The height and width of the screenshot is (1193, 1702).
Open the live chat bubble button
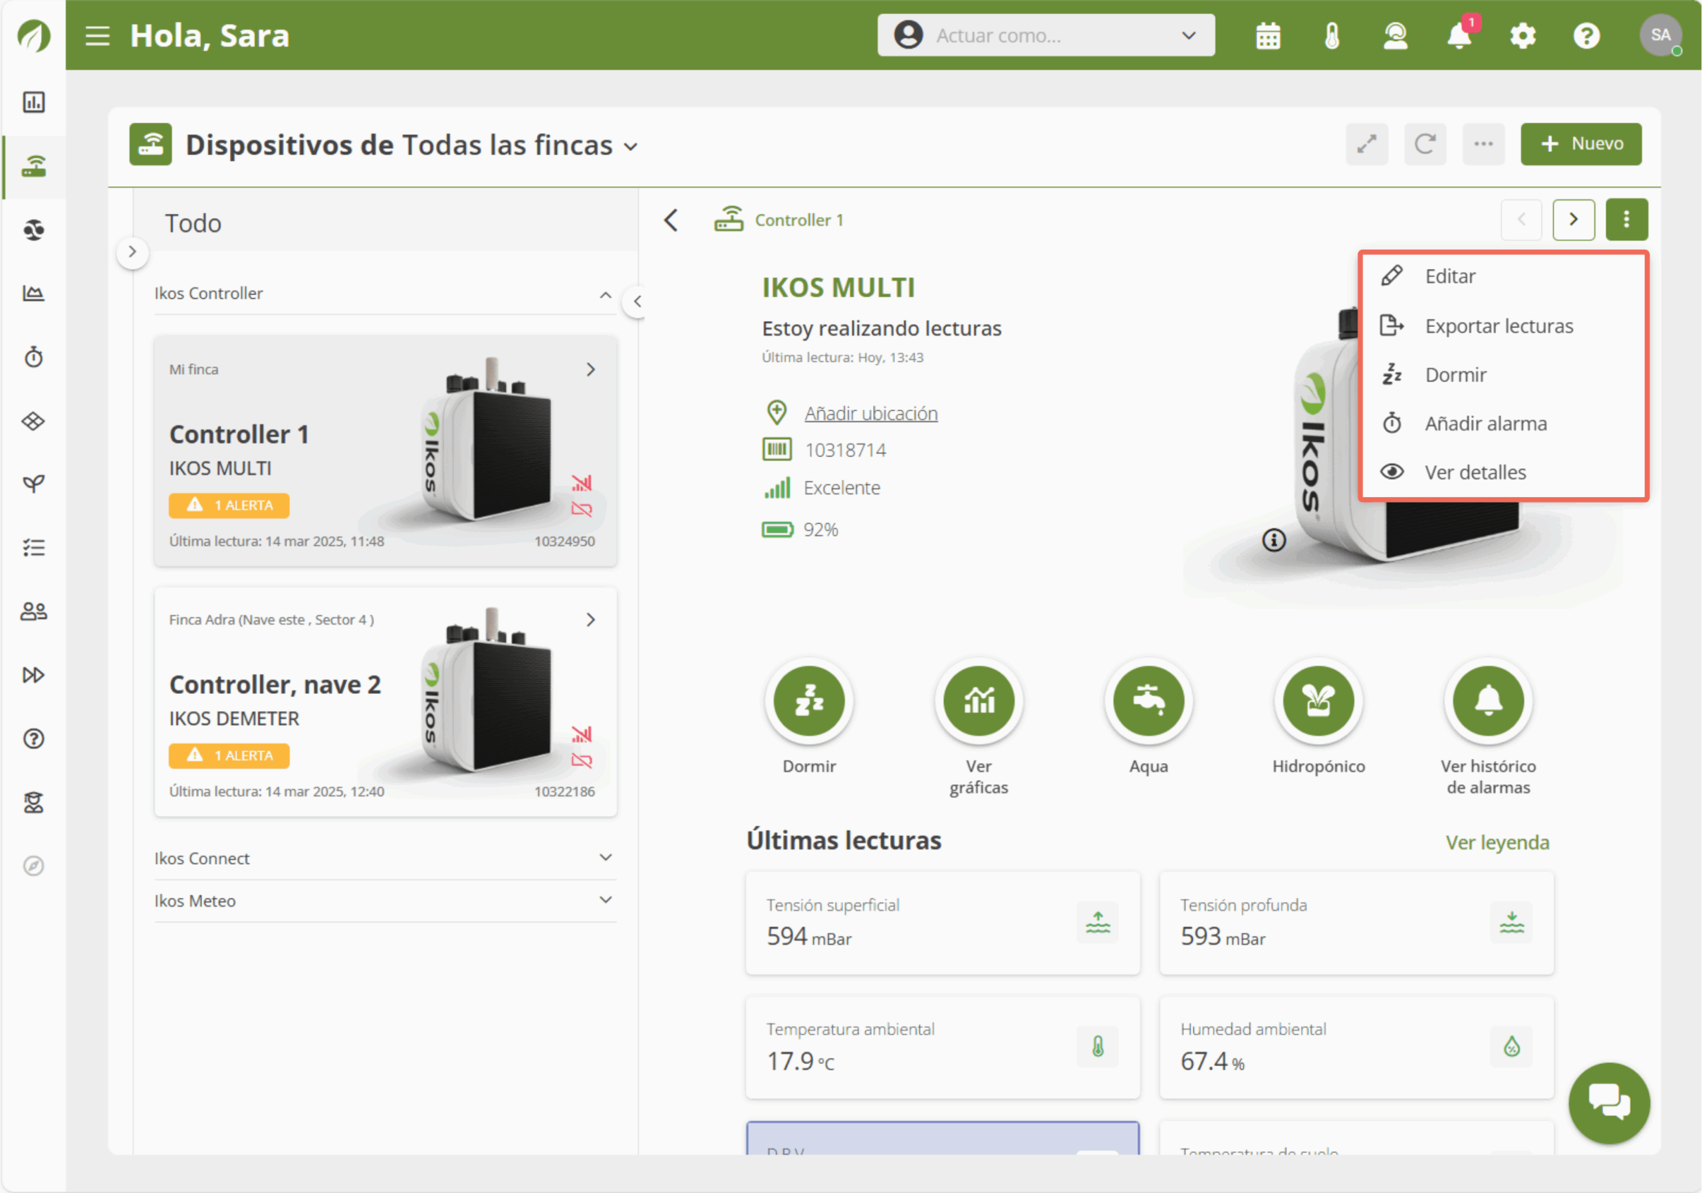click(1608, 1102)
